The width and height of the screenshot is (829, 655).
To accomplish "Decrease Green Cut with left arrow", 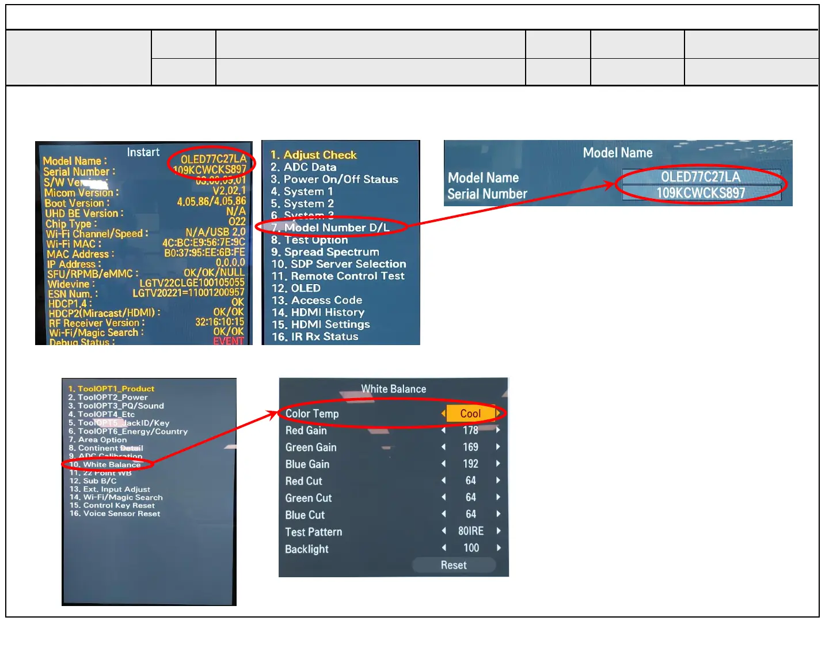I will [443, 497].
